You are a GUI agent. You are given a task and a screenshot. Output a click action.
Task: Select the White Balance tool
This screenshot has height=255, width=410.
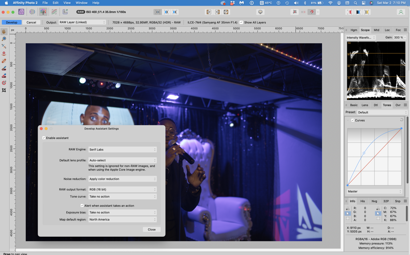point(4,46)
